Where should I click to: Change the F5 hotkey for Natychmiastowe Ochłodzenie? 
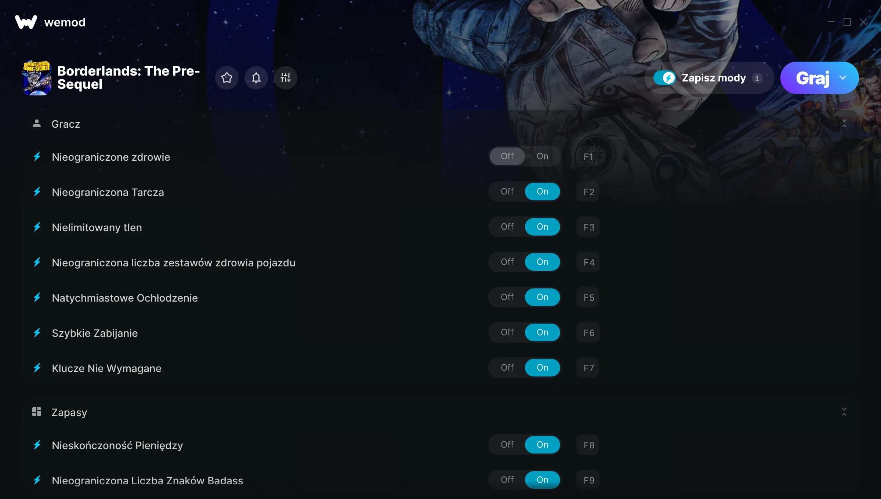[588, 298]
